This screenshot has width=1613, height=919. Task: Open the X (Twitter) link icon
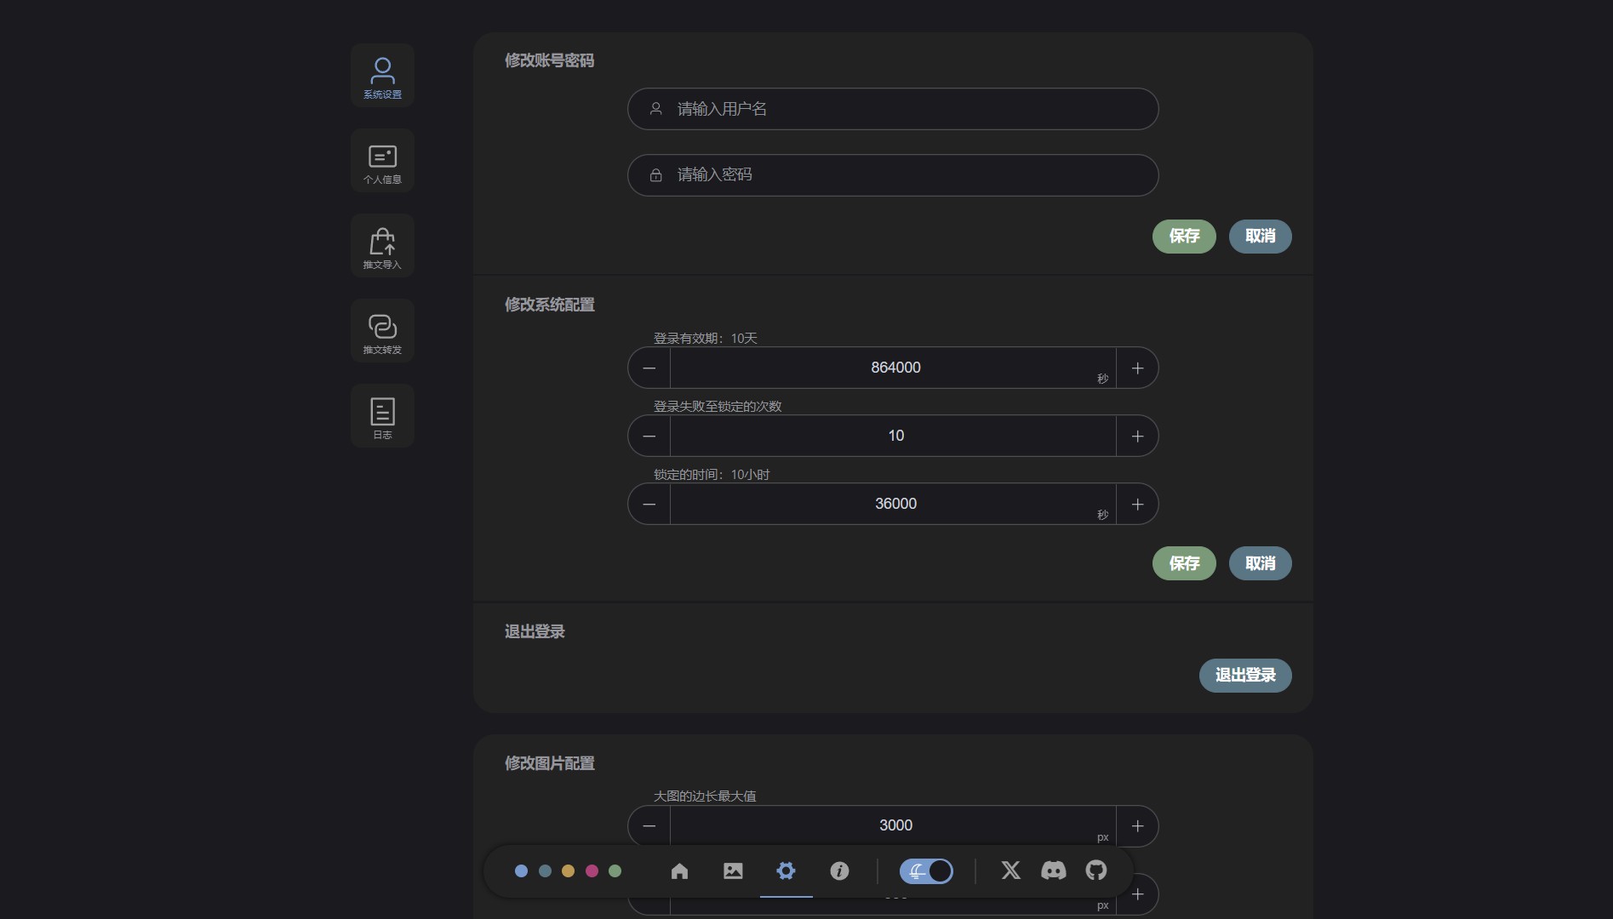[1010, 870]
